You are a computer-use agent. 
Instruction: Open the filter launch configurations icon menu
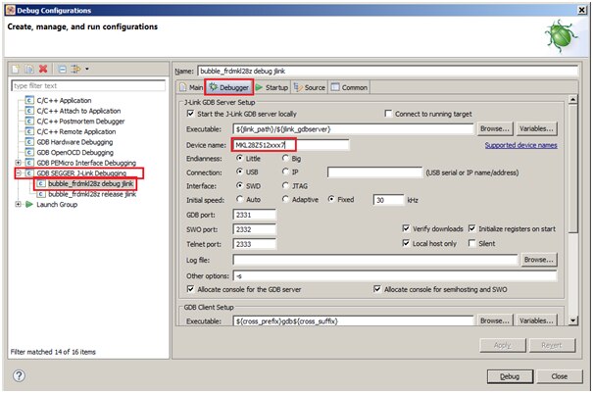[x=76, y=69]
